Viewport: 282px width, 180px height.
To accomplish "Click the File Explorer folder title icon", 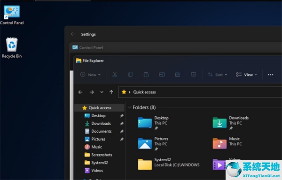I will click(x=78, y=60).
